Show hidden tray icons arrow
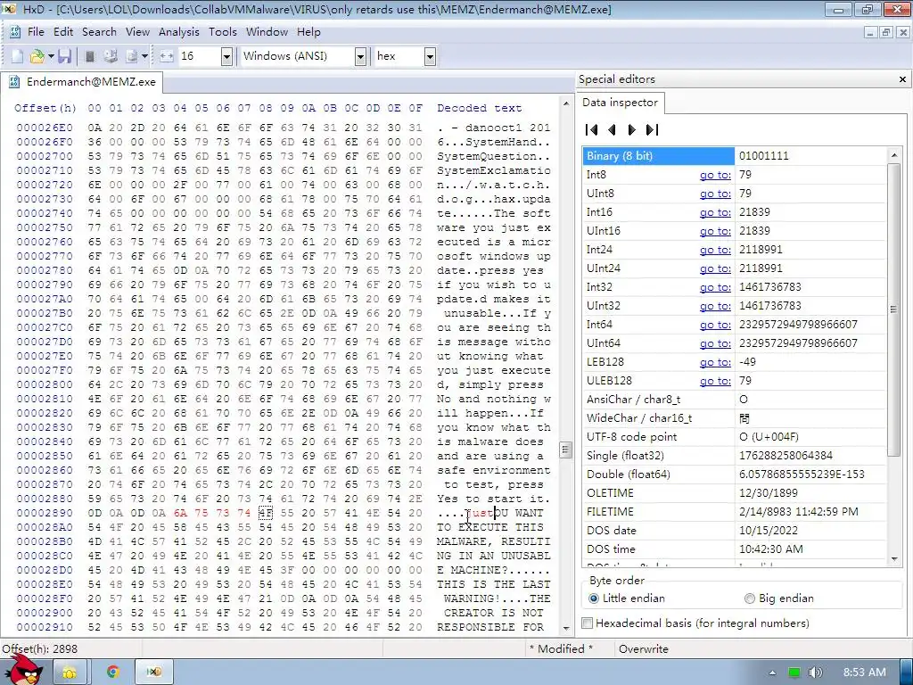Screen dimensions: 913x685 (773, 673)
